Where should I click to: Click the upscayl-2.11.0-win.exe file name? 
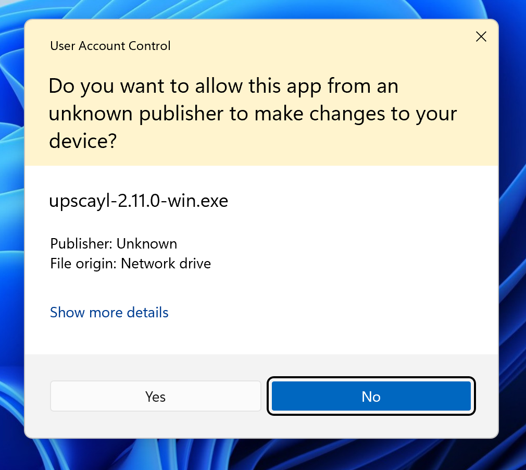coord(139,201)
